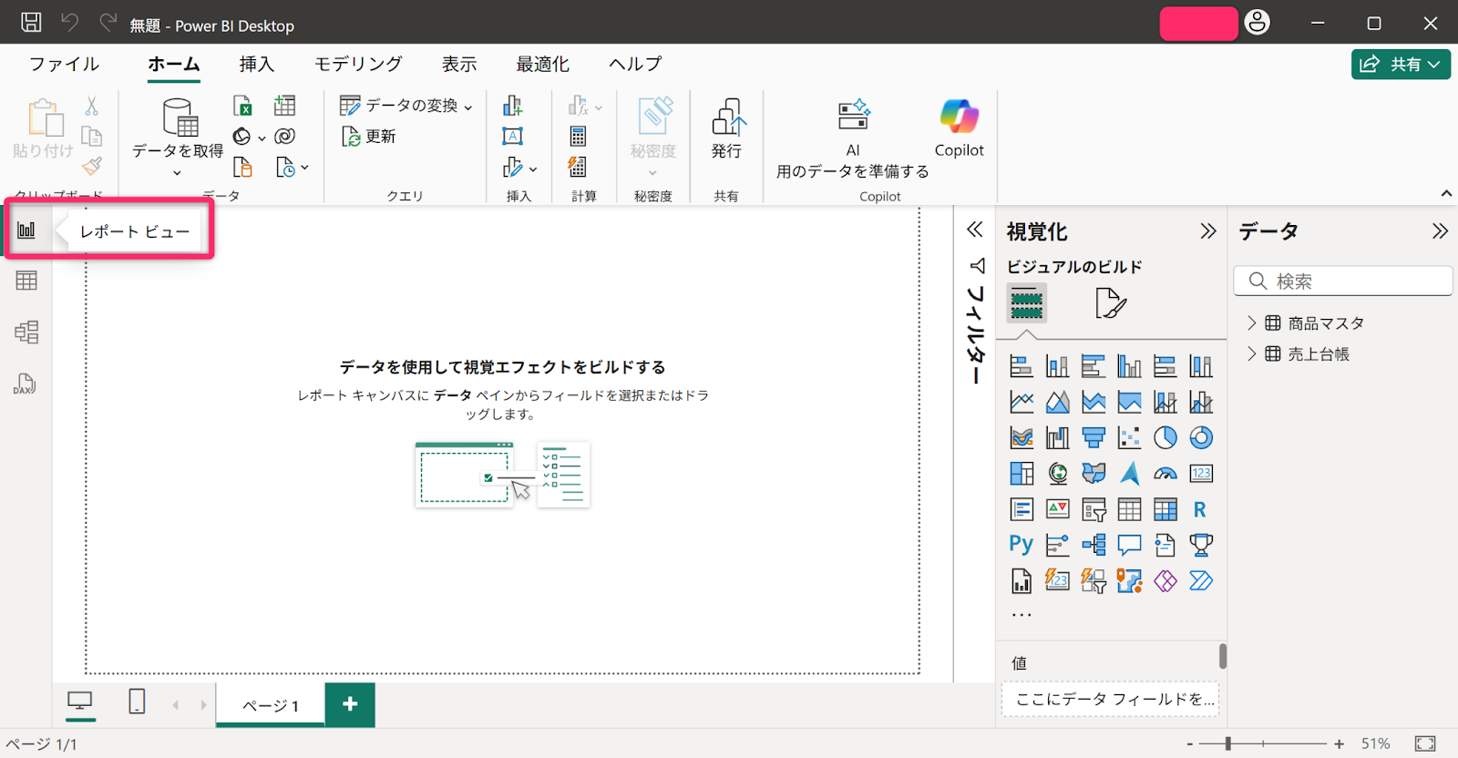The height and width of the screenshot is (758, 1458).
Task: Add the decomposition tree visual
Action: (x=1093, y=545)
